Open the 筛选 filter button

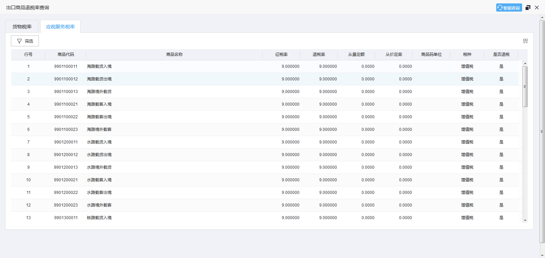click(x=25, y=41)
